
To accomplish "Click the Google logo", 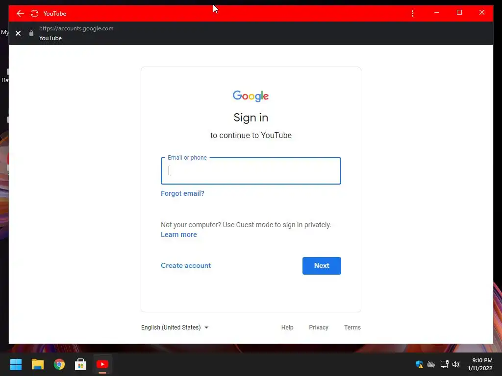I will [251, 96].
